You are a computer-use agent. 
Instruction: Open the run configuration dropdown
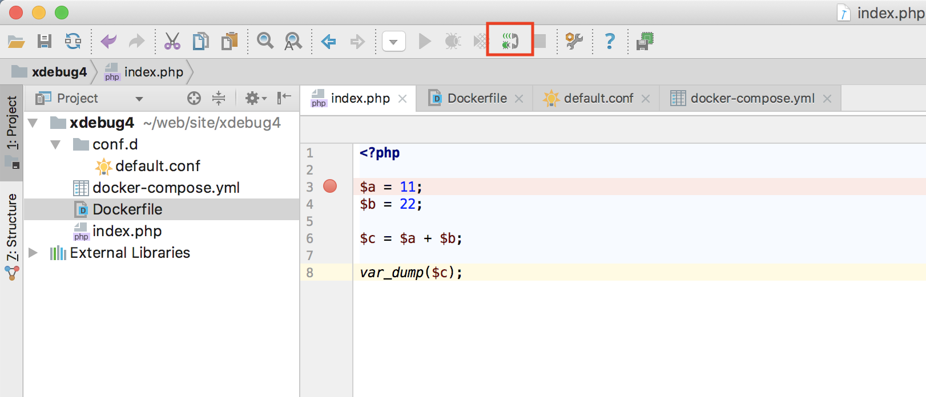[x=393, y=42]
